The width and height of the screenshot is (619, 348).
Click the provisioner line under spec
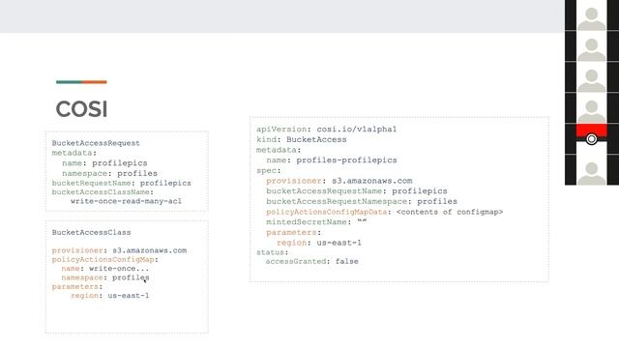339,181
